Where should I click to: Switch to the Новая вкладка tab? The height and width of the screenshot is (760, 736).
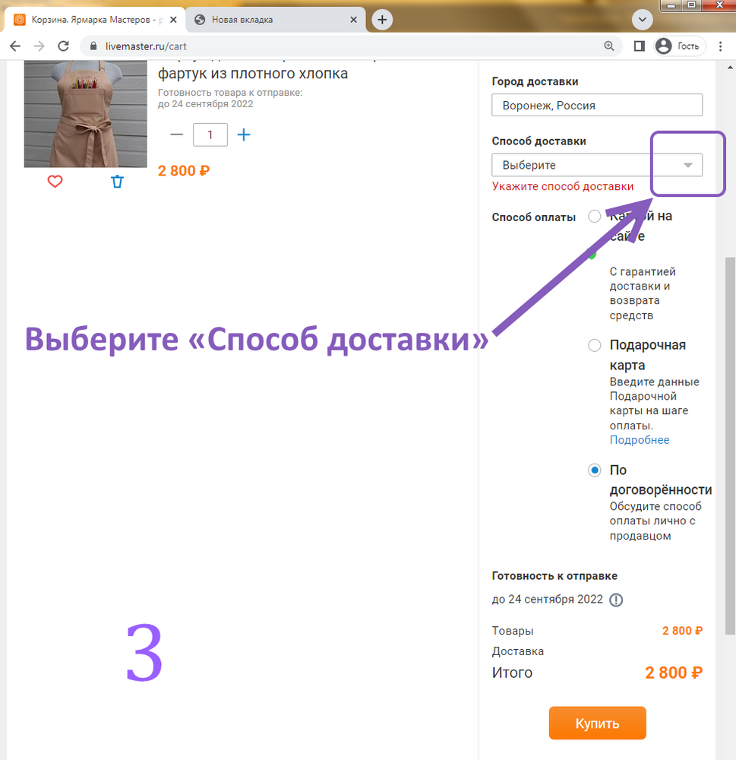tap(275, 20)
